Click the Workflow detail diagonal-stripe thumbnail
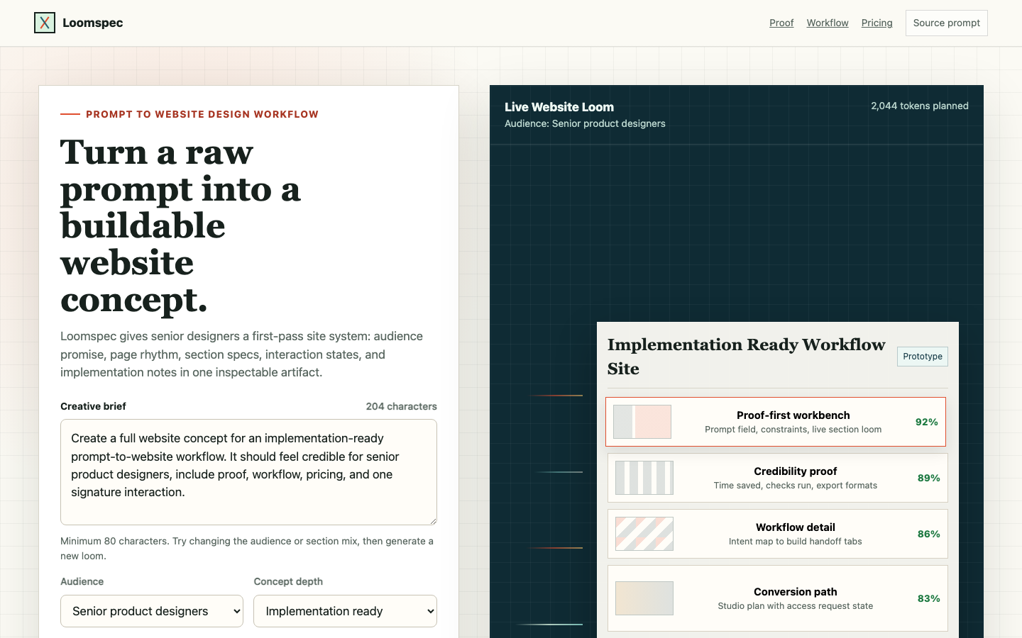 point(644,534)
